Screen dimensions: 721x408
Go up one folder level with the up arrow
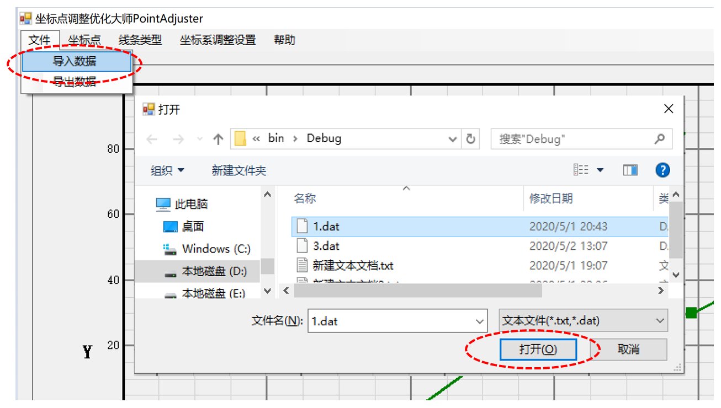pyautogui.click(x=218, y=139)
